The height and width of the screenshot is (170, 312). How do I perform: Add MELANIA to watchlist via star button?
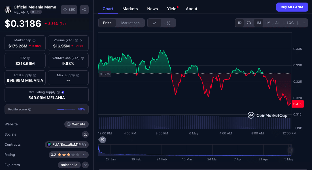(69, 10)
